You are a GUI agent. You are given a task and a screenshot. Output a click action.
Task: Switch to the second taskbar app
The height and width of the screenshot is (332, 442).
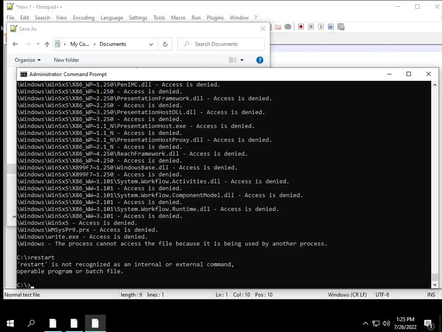tap(74, 323)
